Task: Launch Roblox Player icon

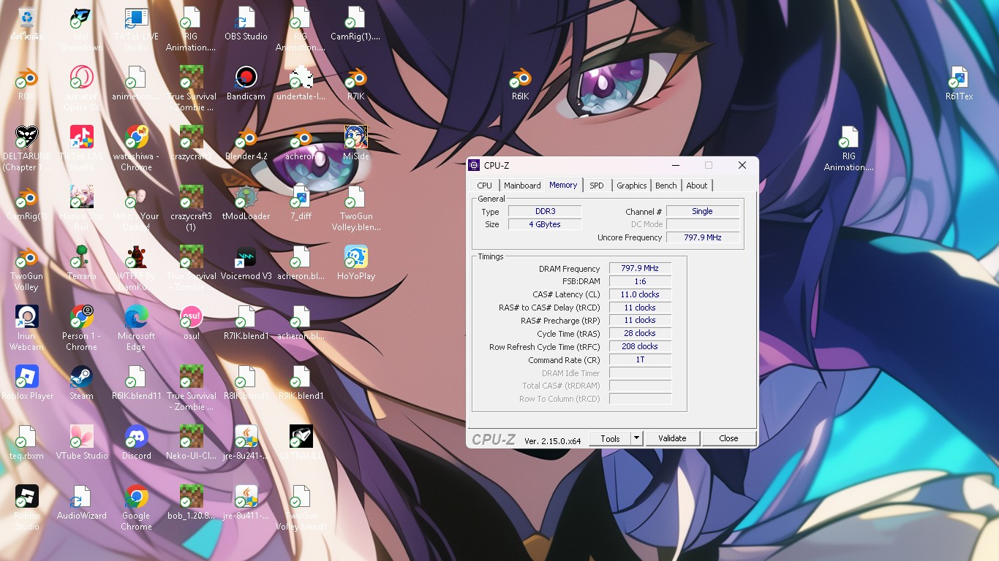Action: coord(27,383)
